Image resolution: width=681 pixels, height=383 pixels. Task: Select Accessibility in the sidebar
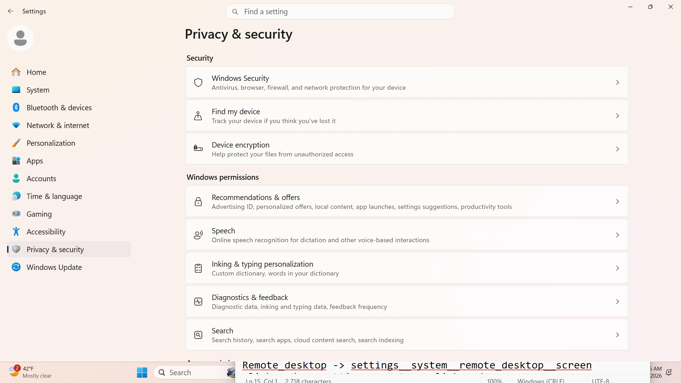(69, 232)
